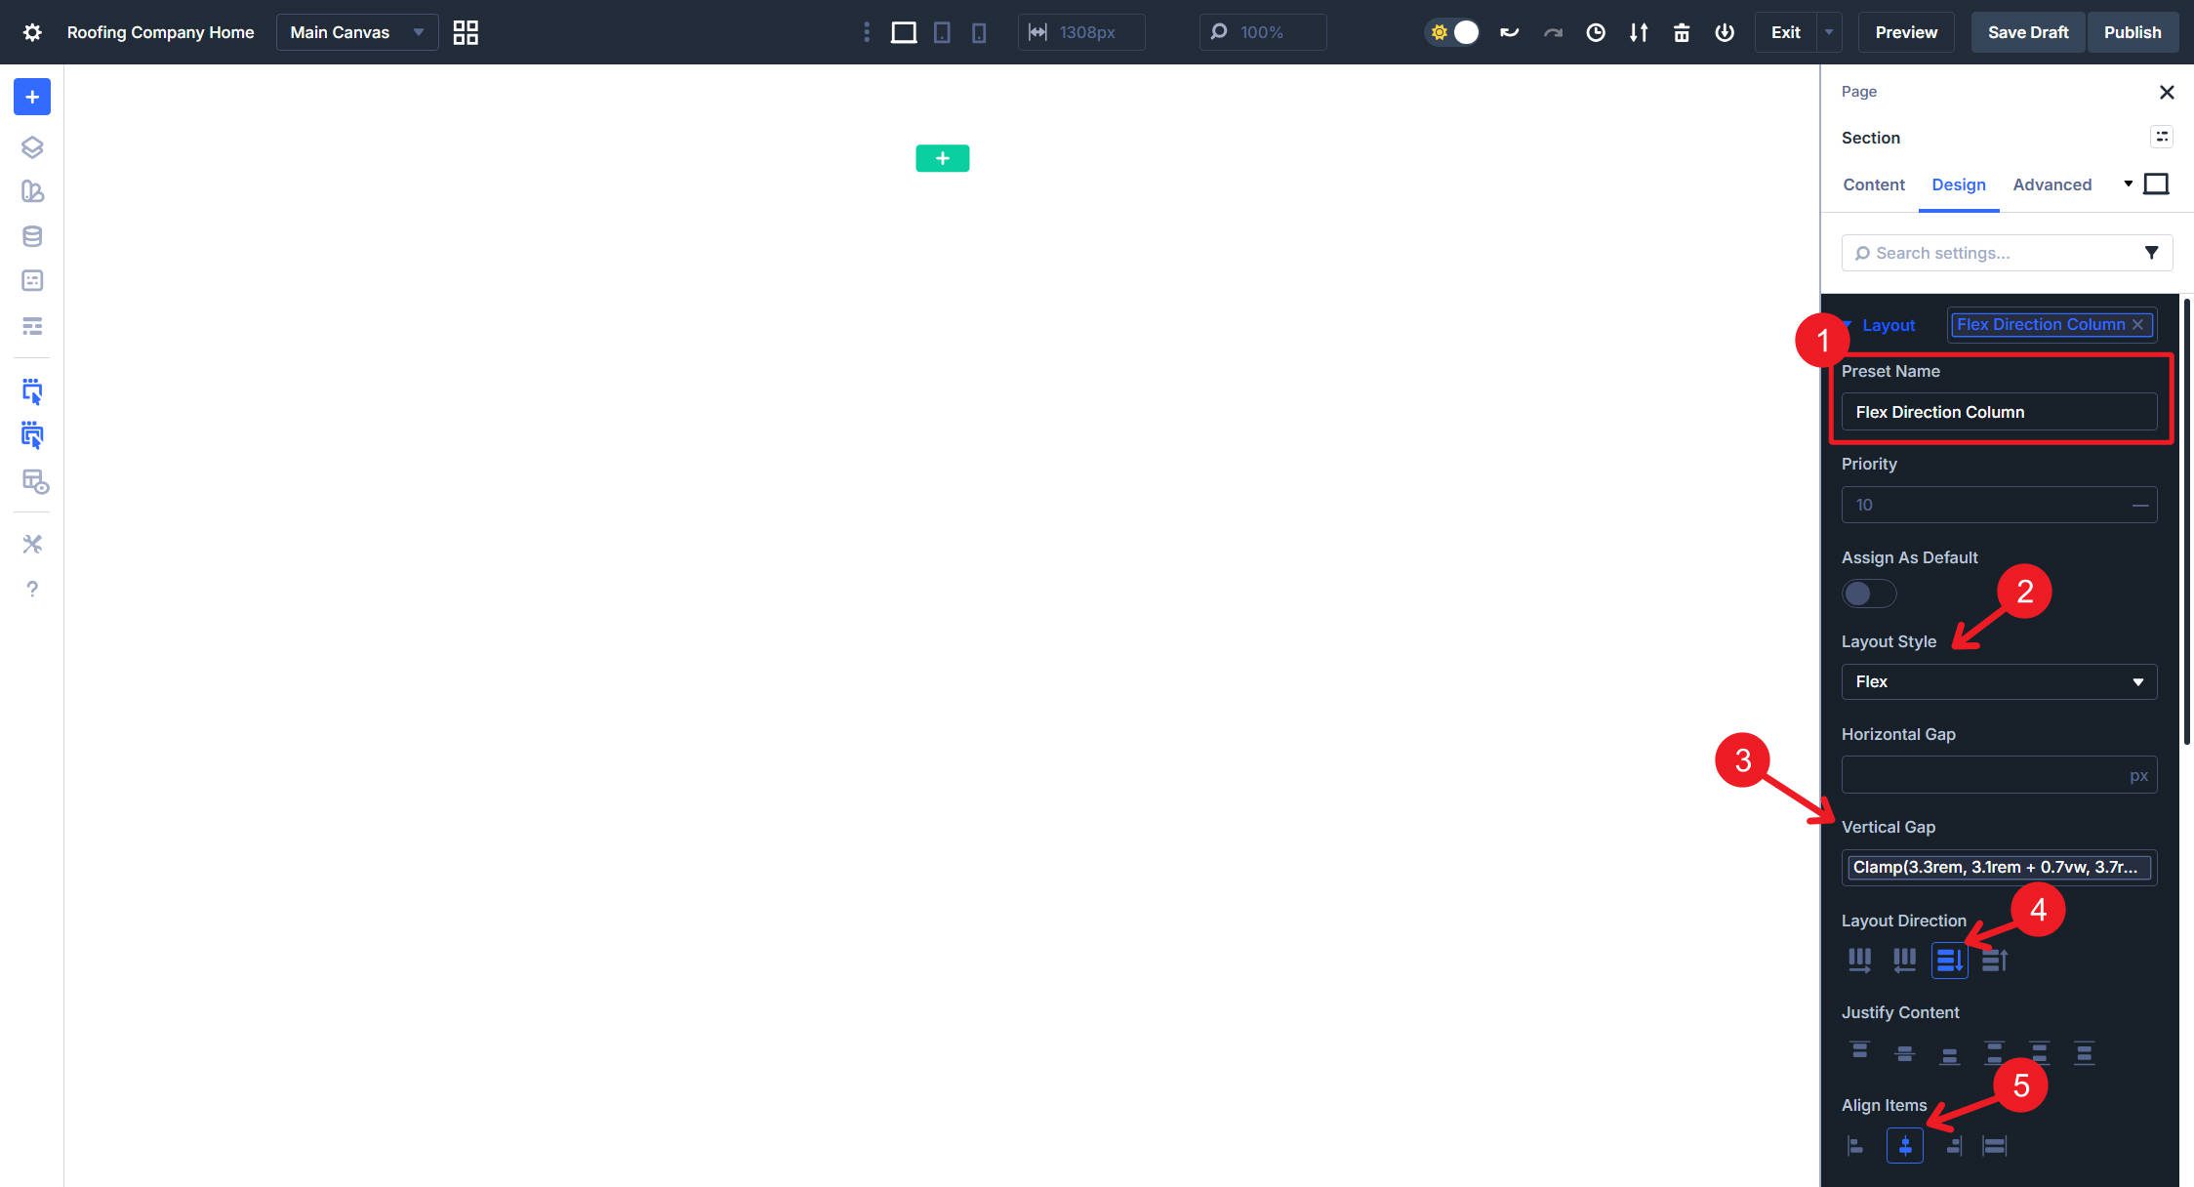Switch to mobile viewport preview
Screen dimensions: 2194x1187
(979, 32)
